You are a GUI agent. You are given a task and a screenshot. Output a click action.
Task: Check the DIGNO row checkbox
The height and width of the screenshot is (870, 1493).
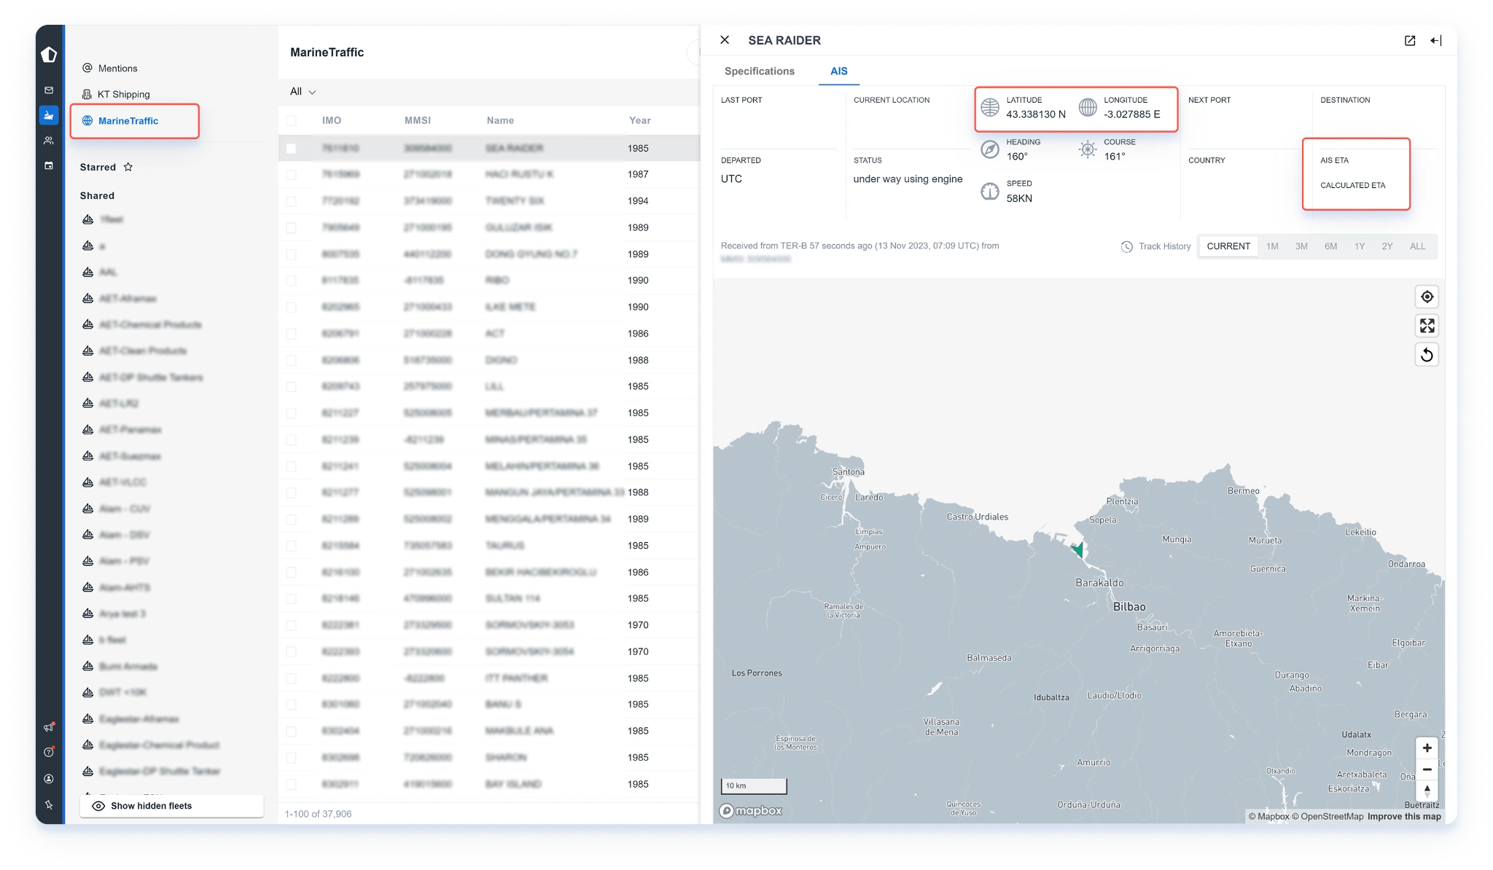[292, 360]
